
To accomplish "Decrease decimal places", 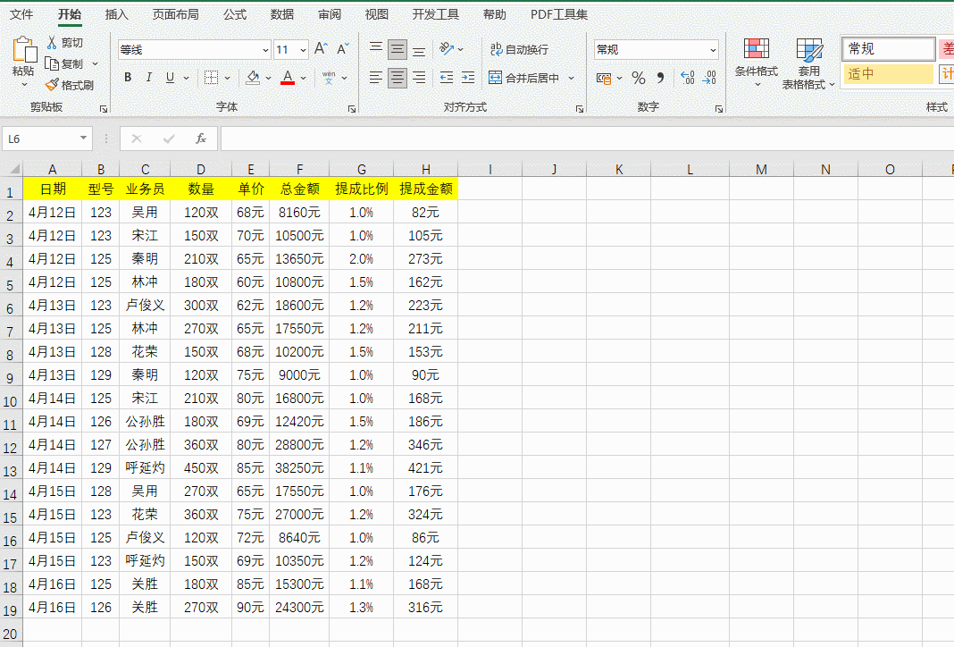I will point(709,78).
